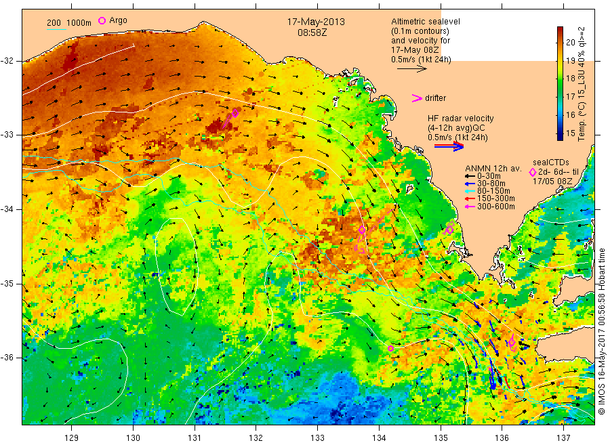Click the '1000m' depth contour label
The image size is (610, 447).
click(x=79, y=23)
